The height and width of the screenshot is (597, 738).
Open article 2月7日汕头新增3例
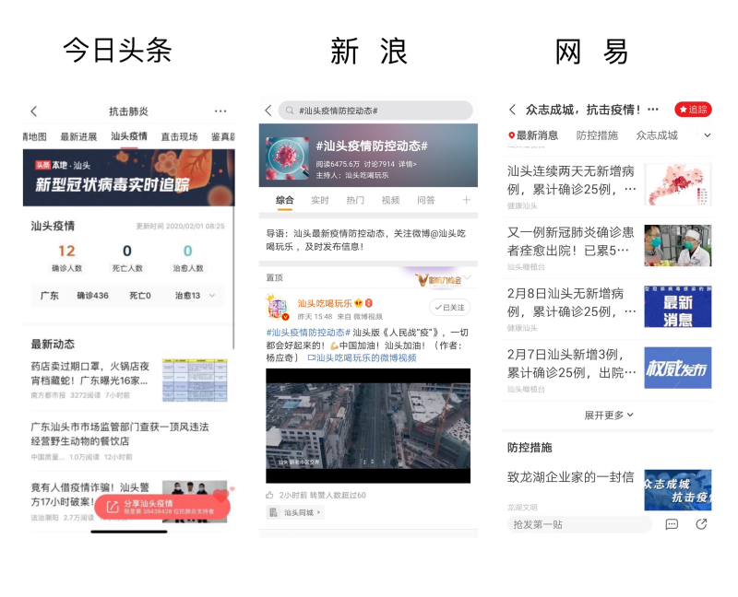(x=571, y=363)
